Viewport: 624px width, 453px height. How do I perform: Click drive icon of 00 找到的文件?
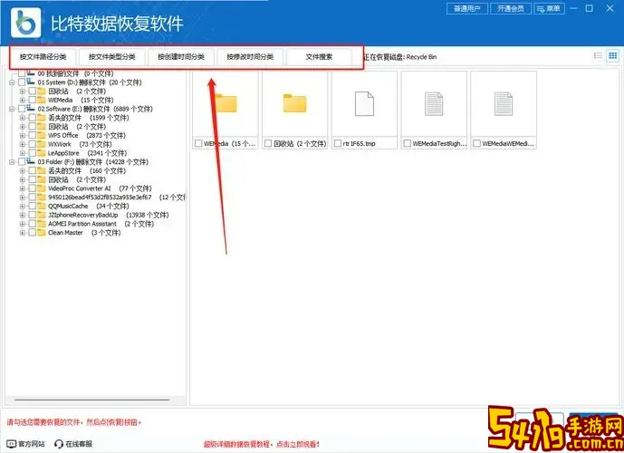(x=31, y=73)
